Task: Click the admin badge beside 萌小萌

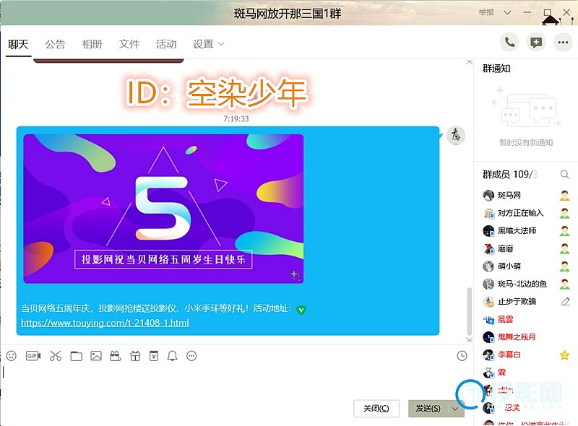Action: click(564, 266)
